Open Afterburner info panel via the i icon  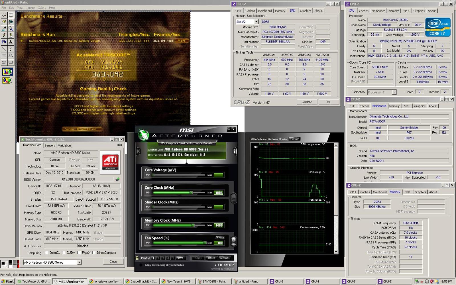click(235, 151)
